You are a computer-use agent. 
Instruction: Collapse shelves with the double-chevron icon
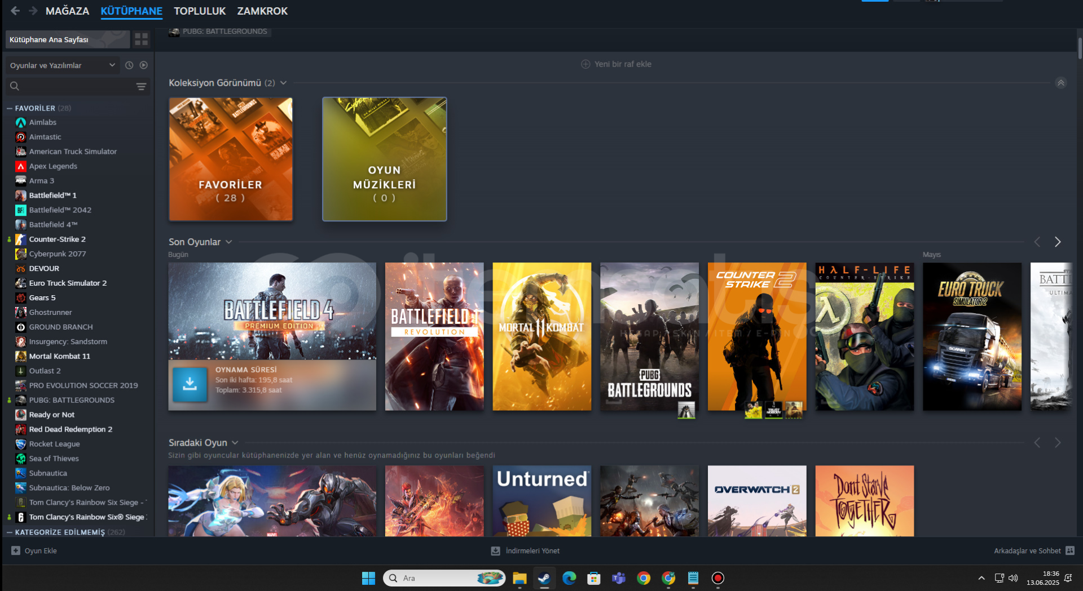point(1061,83)
